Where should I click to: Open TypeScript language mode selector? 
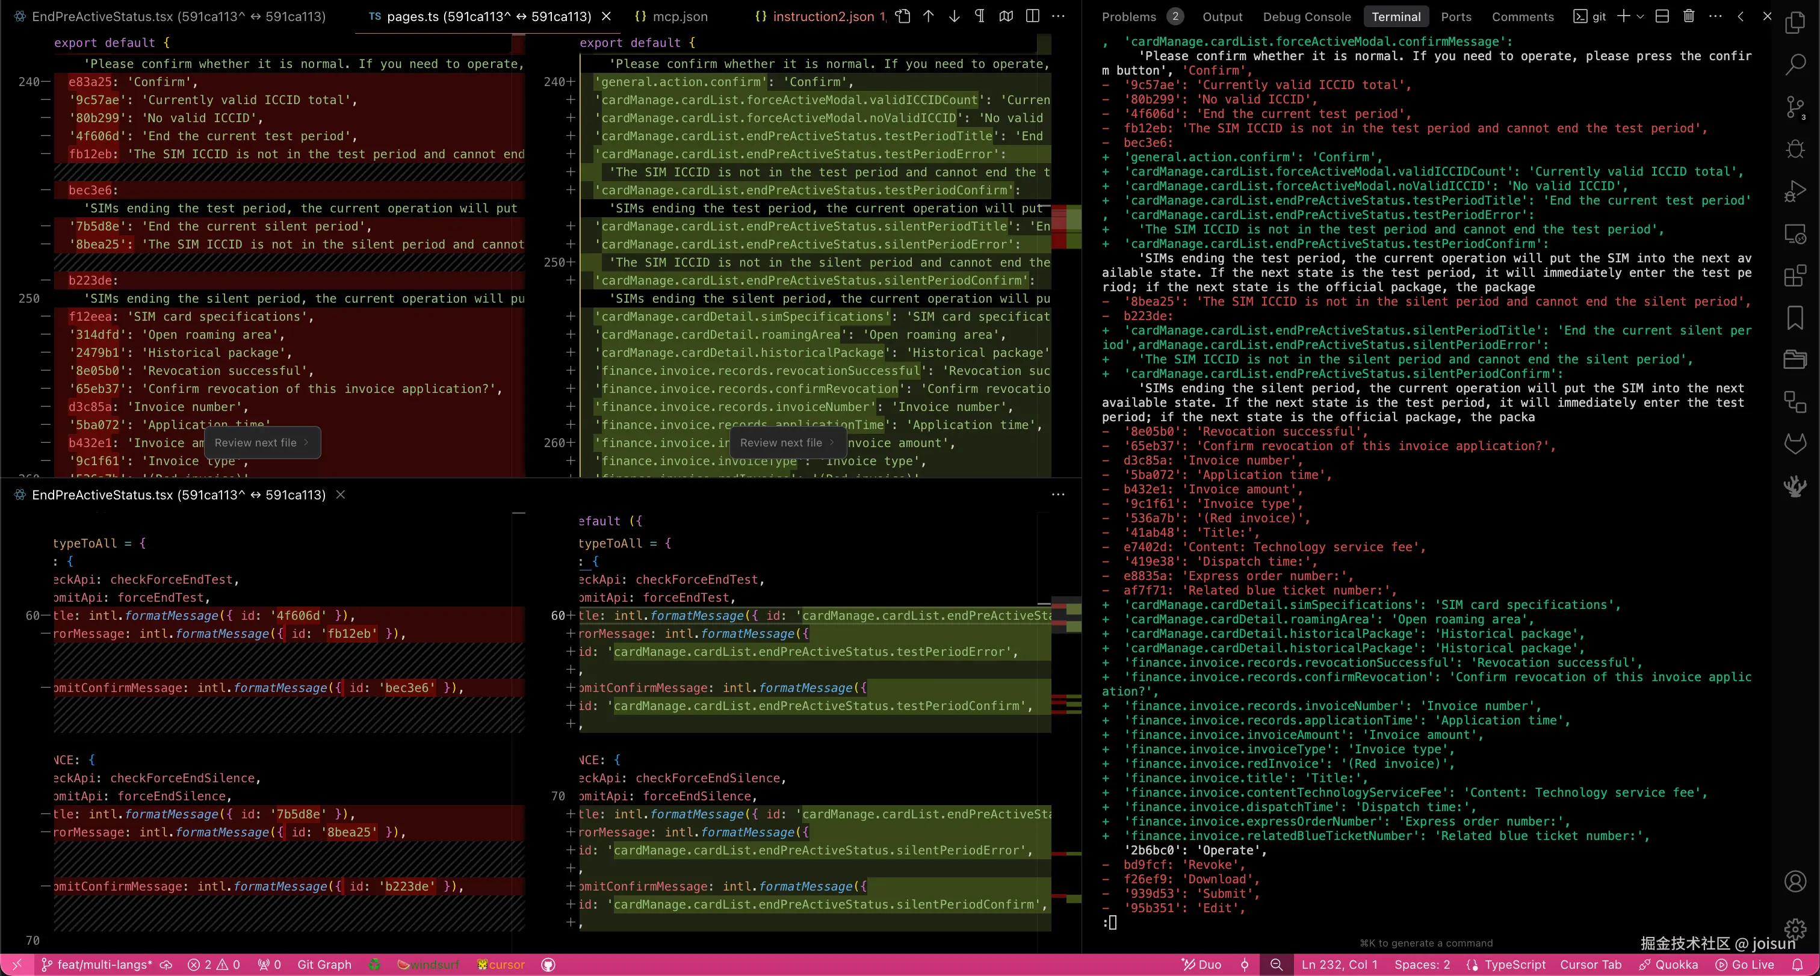pos(1514,965)
